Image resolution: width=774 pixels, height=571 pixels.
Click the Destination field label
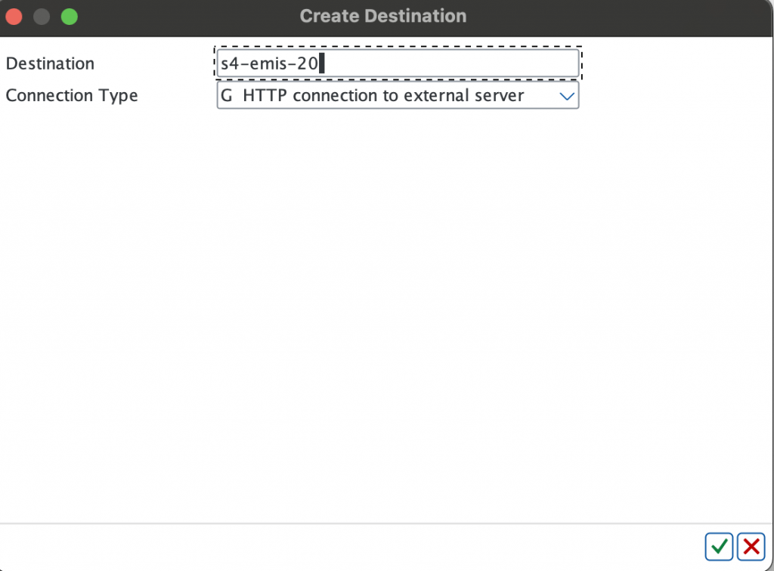click(x=50, y=63)
